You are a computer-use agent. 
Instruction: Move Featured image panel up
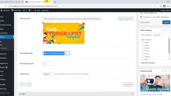pos(163,71)
